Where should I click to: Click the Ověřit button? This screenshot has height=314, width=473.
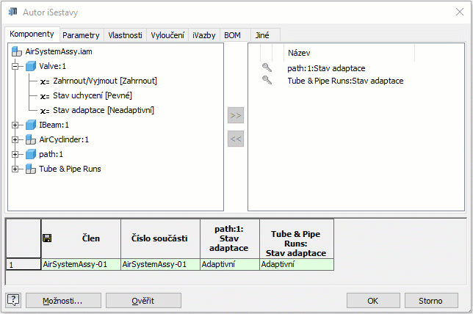[x=143, y=301]
